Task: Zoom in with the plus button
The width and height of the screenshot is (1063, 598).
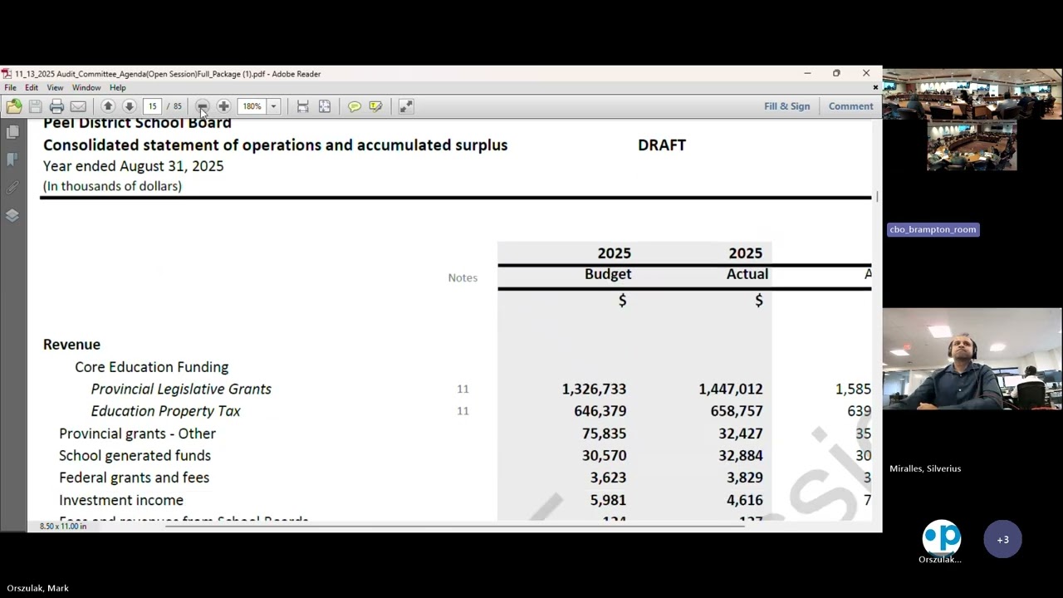Action: [x=223, y=106]
